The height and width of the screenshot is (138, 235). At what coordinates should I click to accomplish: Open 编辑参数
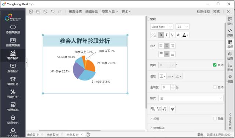[x=92, y=12]
